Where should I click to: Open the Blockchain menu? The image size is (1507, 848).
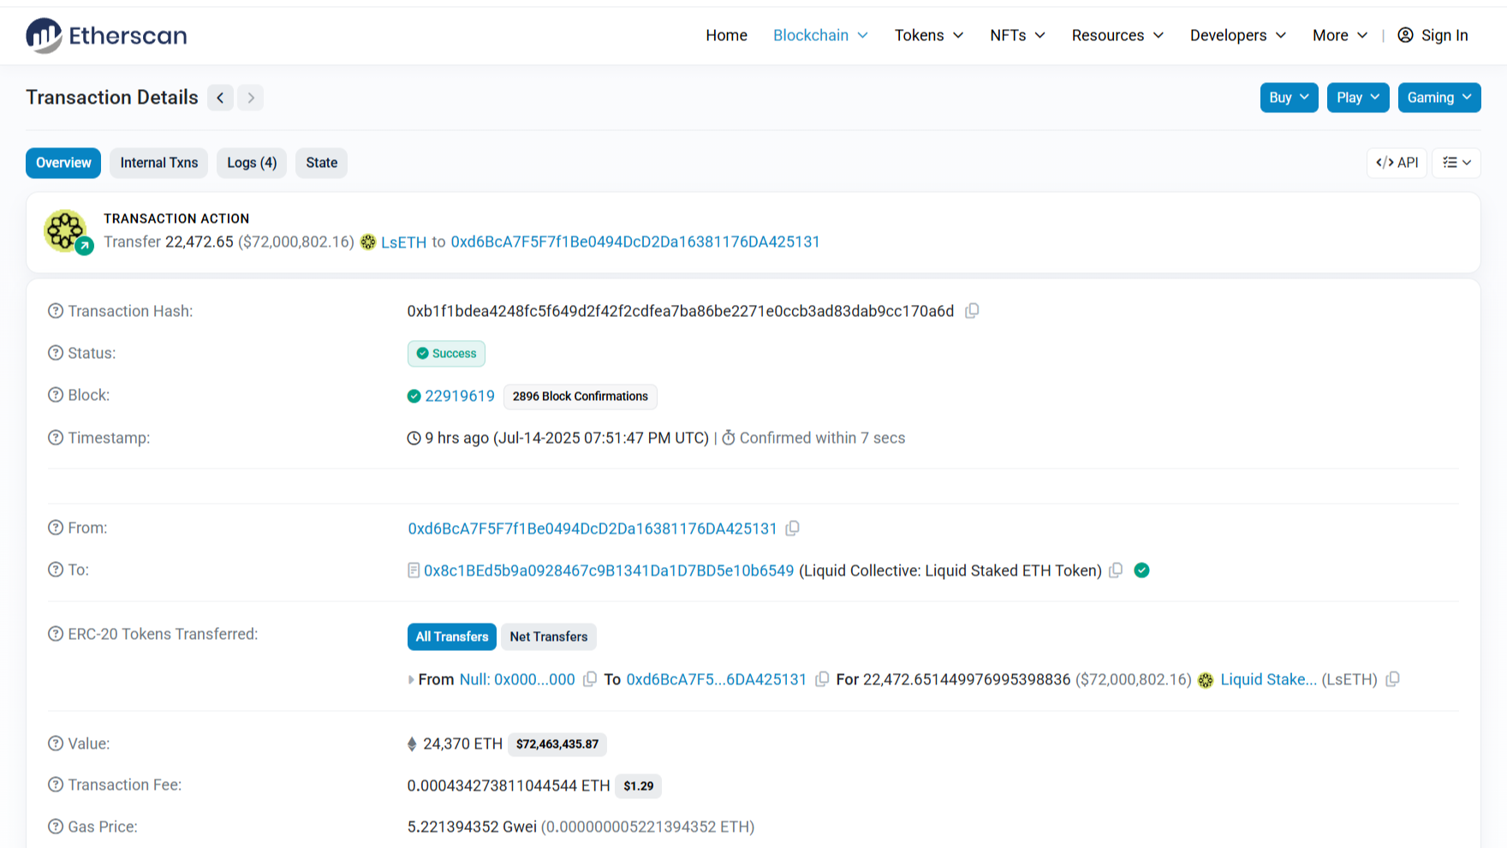tap(820, 35)
